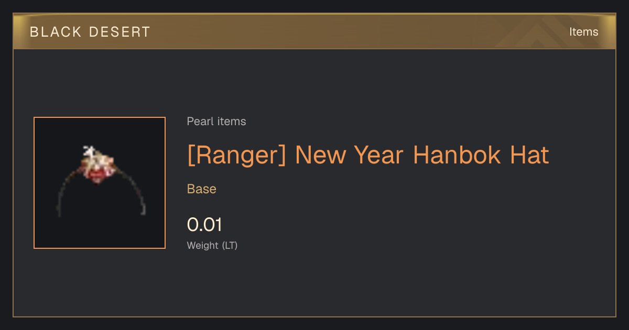Screen dimensions: 629x330
Task: Click the [Ranger] New Year Hanbok Hat title
Action: pyautogui.click(x=368, y=156)
